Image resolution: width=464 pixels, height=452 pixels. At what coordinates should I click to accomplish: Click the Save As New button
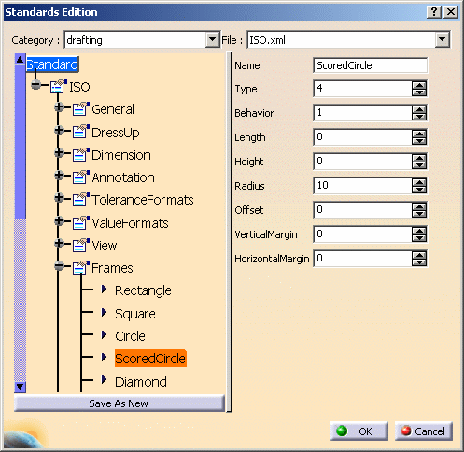[120, 403]
